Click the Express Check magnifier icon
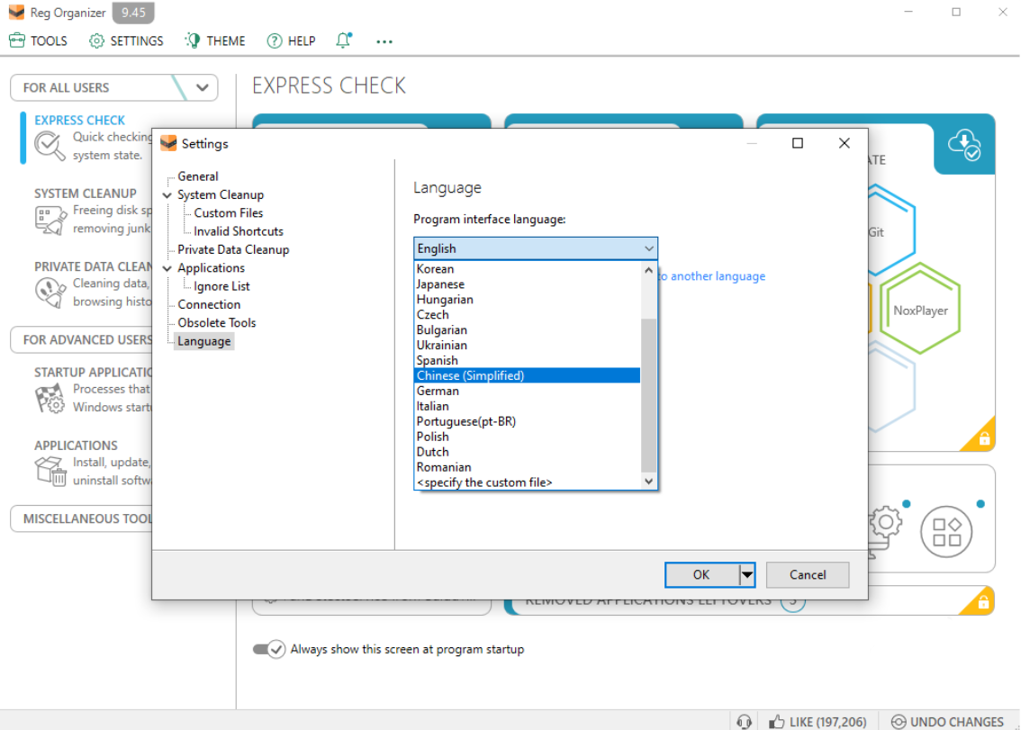The image size is (1021, 730). [49, 146]
